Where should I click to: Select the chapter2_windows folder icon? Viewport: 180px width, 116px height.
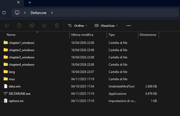point(6,50)
